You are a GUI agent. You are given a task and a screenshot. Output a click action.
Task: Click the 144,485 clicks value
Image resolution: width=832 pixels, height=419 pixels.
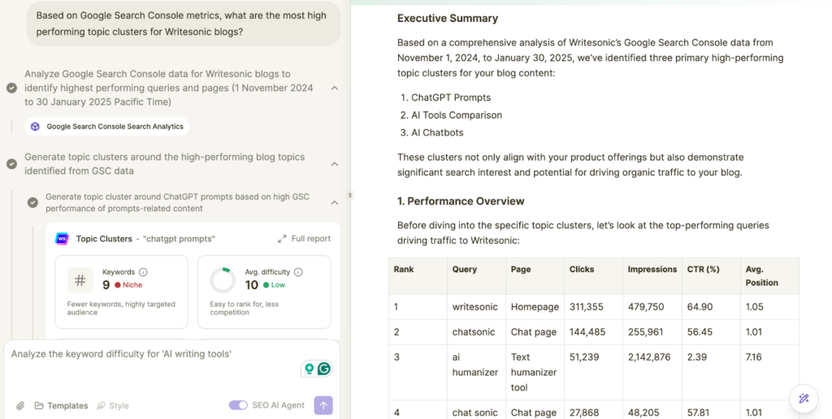coord(587,332)
